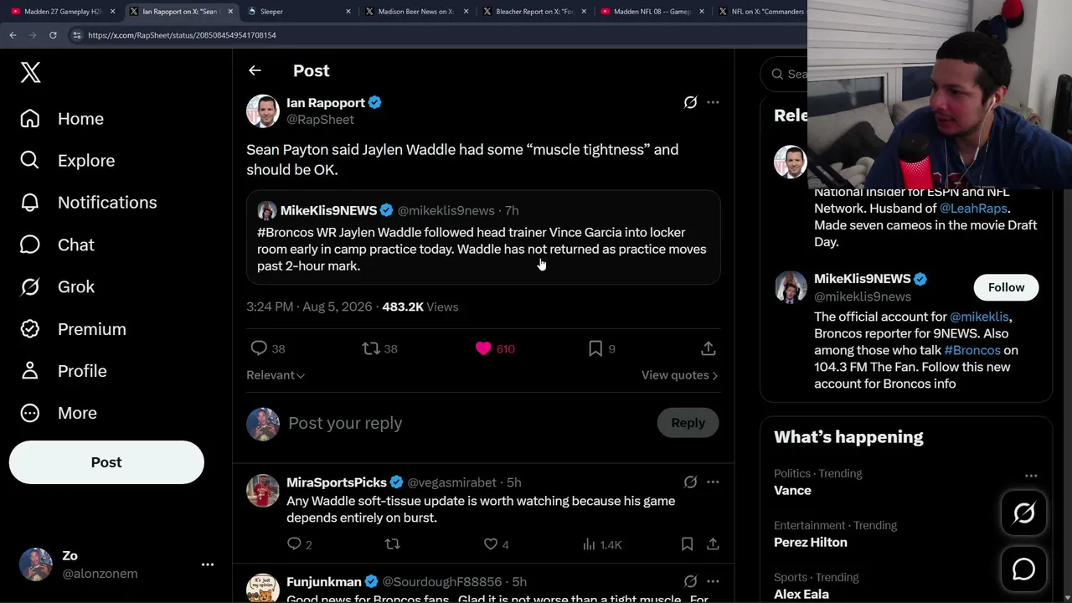The image size is (1072, 603).
Task: Repost Ian Rapoport's post
Action: coord(371,348)
